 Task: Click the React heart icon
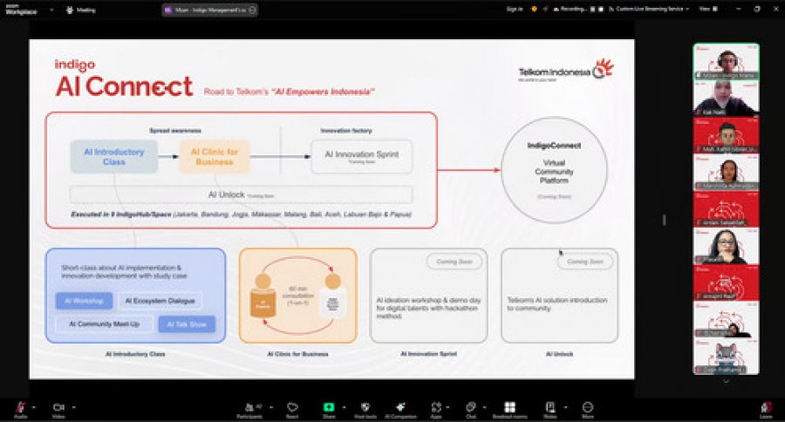(292, 407)
